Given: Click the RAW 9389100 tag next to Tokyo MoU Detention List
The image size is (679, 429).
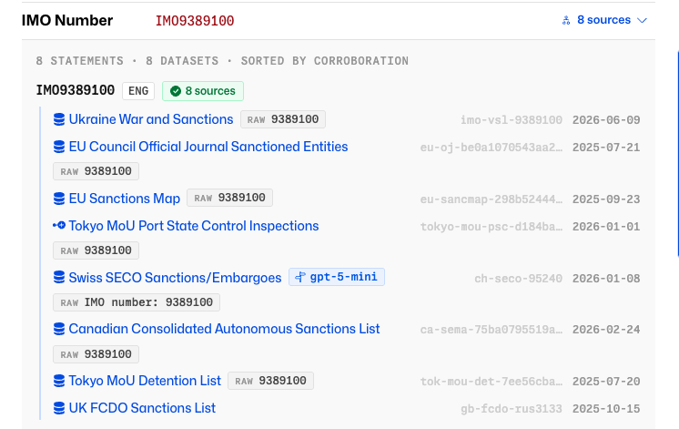Looking at the screenshot, I should (270, 381).
